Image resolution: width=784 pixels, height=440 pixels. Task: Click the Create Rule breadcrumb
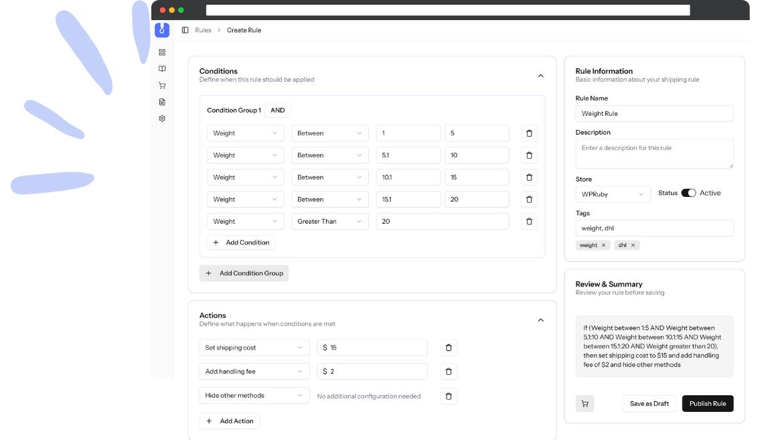pos(244,30)
